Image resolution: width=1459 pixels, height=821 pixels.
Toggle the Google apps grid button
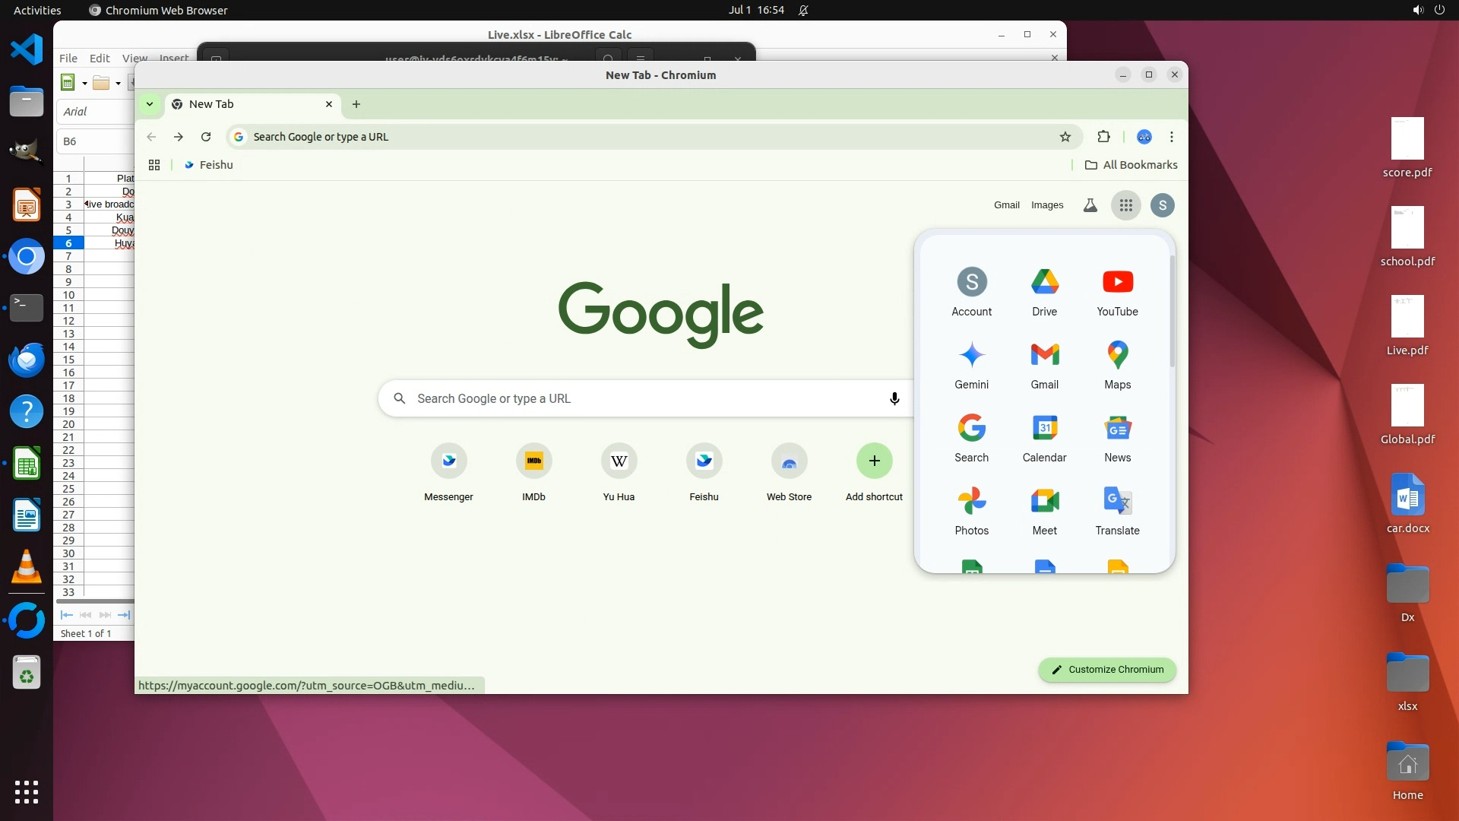click(1125, 205)
